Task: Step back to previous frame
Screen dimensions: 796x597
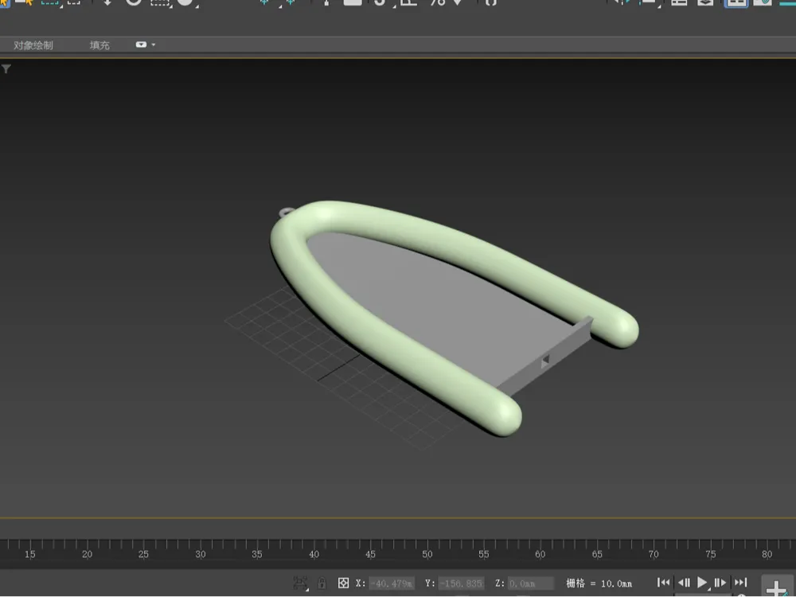Action: coord(684,583)
